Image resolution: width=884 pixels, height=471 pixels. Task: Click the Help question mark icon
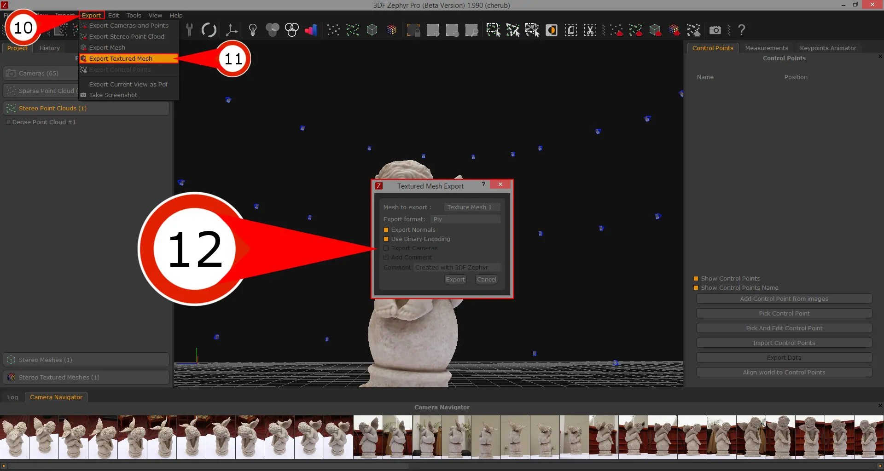click(x=742, y=30)
